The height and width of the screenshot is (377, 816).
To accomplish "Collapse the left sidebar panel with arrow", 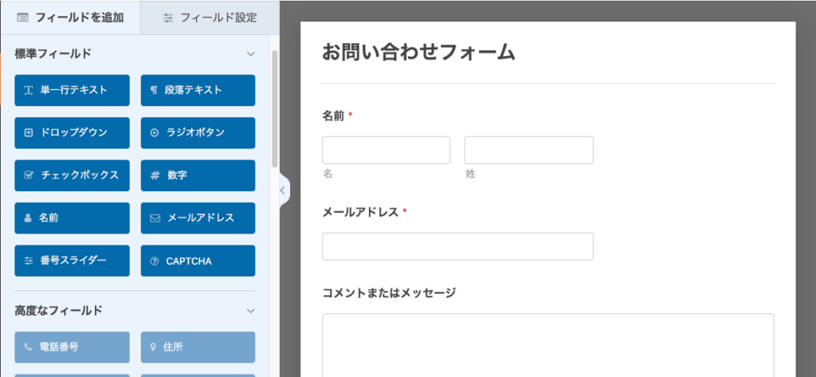I will pyautogui.click(x=282, y=190).
